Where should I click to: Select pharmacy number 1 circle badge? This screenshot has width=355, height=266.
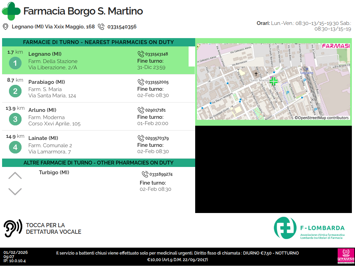(15, 63)
